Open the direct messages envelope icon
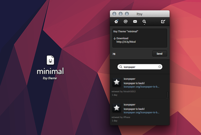201x135 pixels. (x=135, y=22)
